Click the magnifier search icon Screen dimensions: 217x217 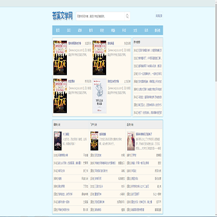(127, 16)
